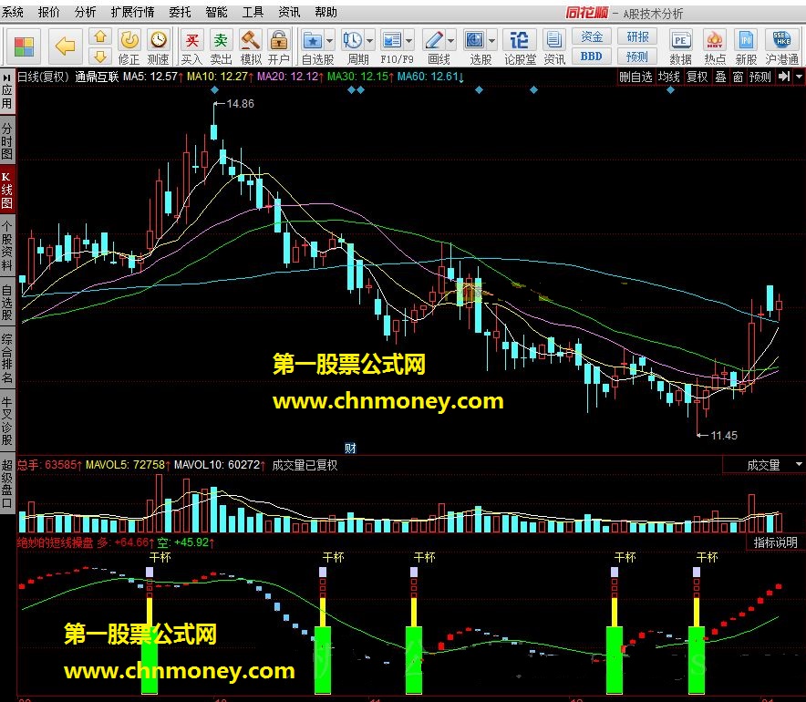This screenshot has height=702, width=806.
Task: Switch to the 分时图 sidebar tab
Action: 6,140
